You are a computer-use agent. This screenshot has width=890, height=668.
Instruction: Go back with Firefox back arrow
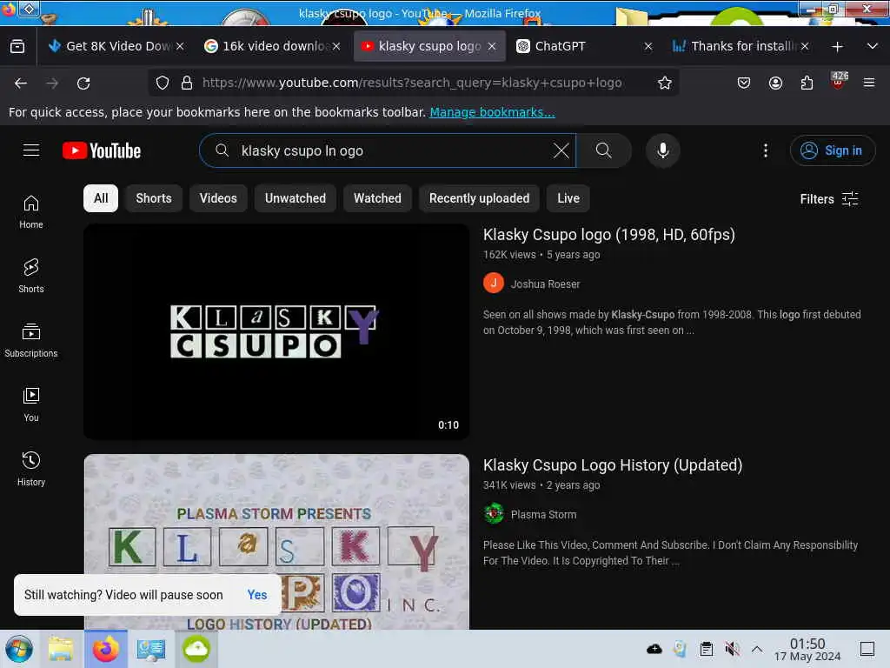[21, 83]
